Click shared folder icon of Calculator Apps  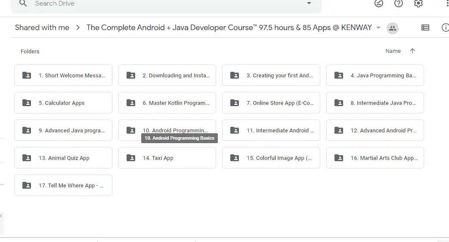[x=27, y=103]
